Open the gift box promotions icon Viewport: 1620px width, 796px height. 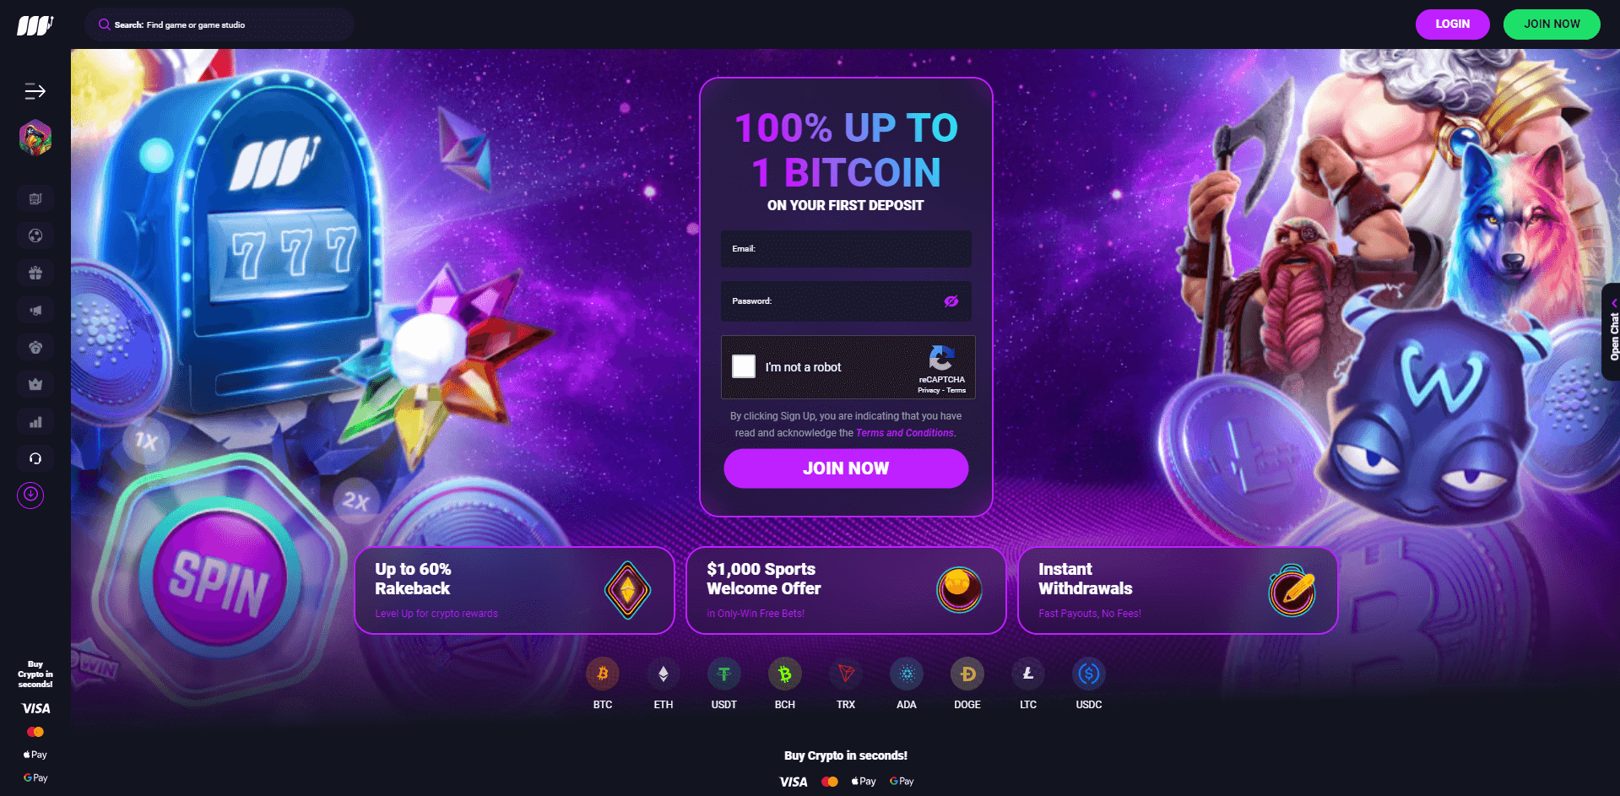[x=35, y=273]
